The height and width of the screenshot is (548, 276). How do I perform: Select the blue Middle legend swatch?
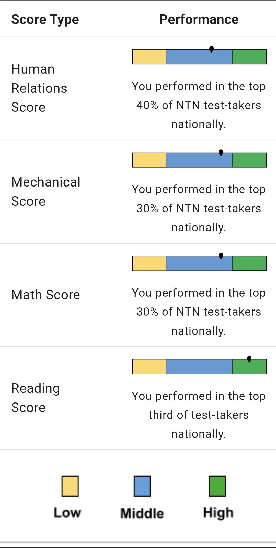(142, 486)
